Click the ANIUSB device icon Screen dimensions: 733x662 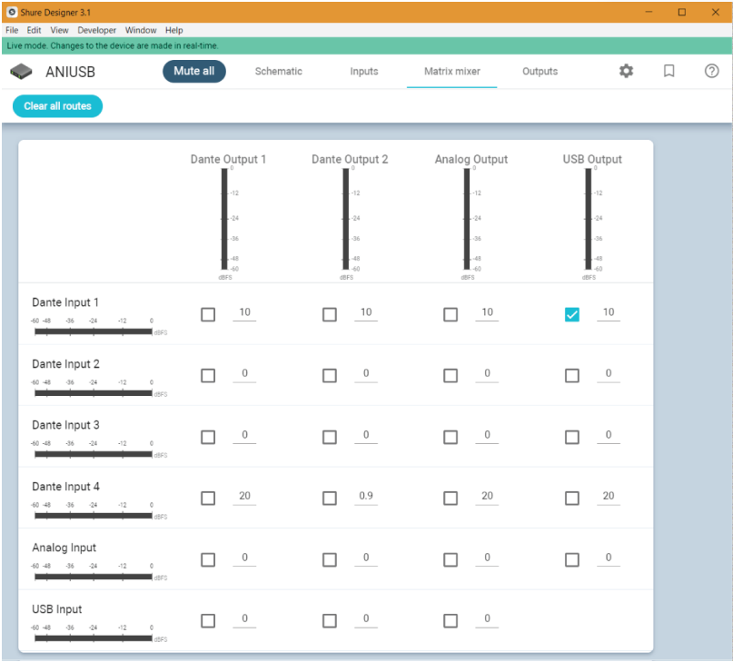21,71
